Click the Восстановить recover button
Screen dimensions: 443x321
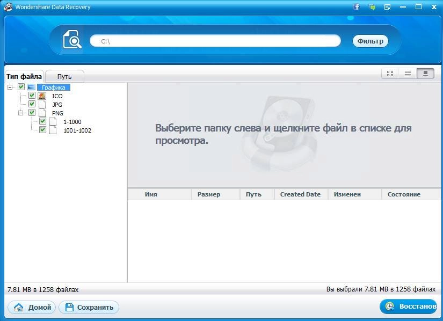click(x=409, y=307)
